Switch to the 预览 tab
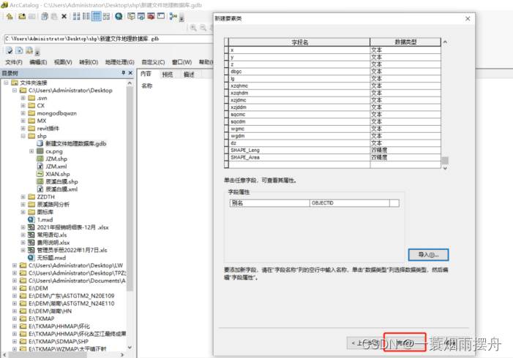This screenshot has width=513, height=358. click(x=167, y=75)
